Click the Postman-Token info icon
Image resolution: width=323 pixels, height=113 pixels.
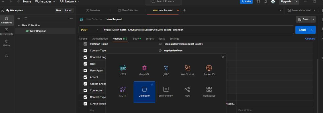pos(160,44)
